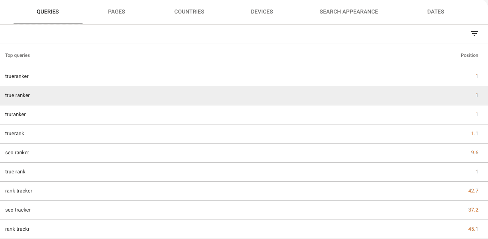Go to the Dates tab

point(436,12)
